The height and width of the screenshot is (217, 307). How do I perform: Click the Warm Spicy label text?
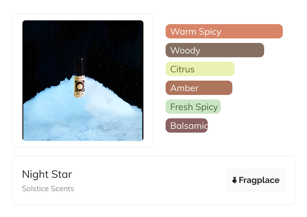point(196,32)
